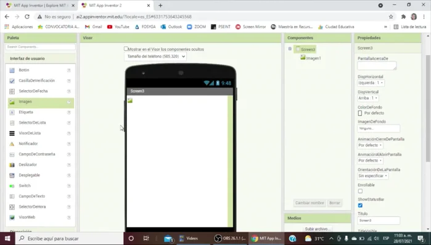431x245 pixels.
Task: Click the ImagenDeFondo field
Action: tap(379, 128)
